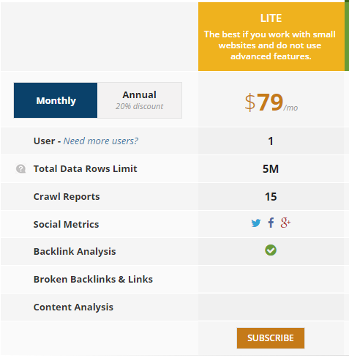Switch billing to Monthly
Screen dimensions: 349x358
(x=56, y=100)
